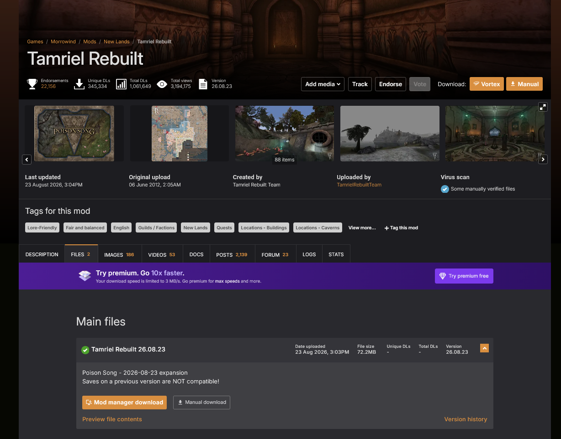Click the English tag
This screenshot has height=439, width=561.
[x=122, y=227]
